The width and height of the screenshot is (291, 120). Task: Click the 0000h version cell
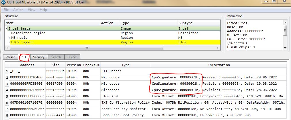74,102
